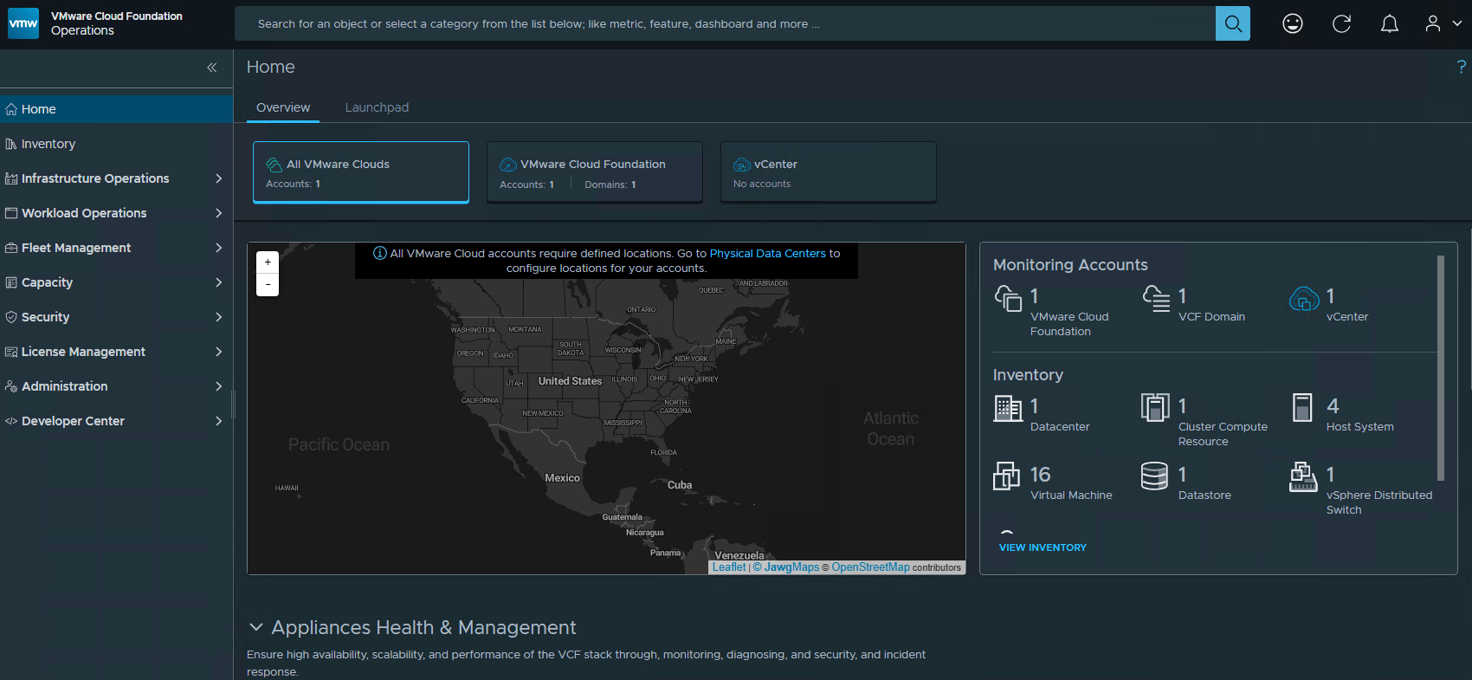
Task: Click the Cluster Compute Resource icon
Action: pyautogui.click(x=1155, y=407)
